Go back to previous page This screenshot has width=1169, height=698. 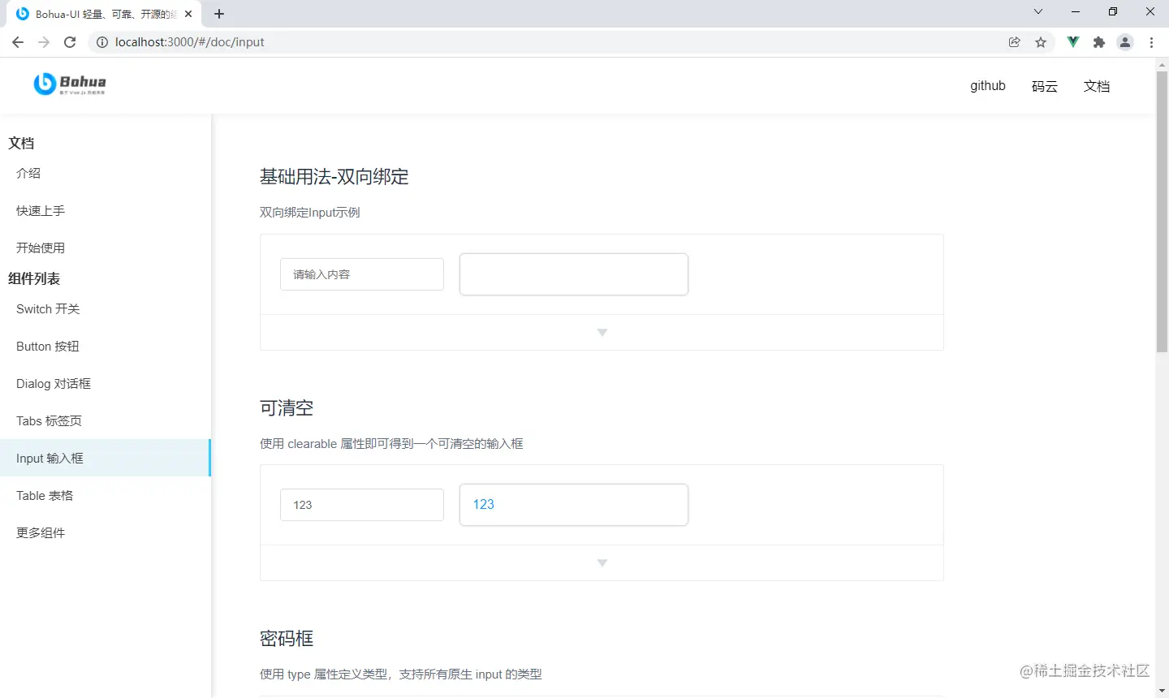tap(18, 42)
